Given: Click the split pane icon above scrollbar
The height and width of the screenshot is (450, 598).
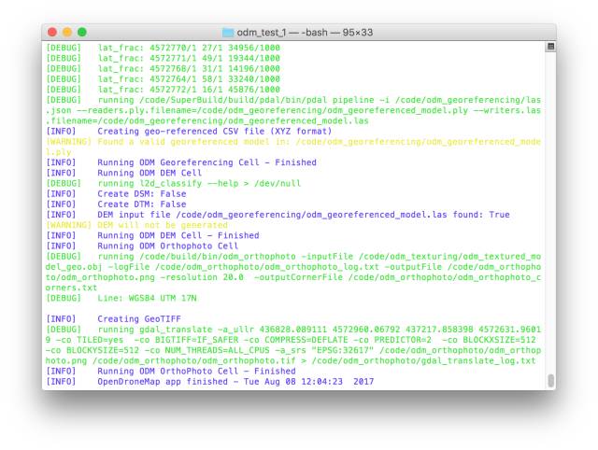Looking at the screenshot, I should (x=550, y=47).
